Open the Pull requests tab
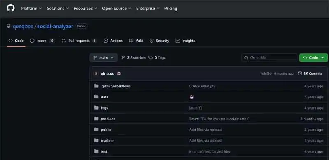This screenshot has height=160, width=329. [x=79, y=41]
